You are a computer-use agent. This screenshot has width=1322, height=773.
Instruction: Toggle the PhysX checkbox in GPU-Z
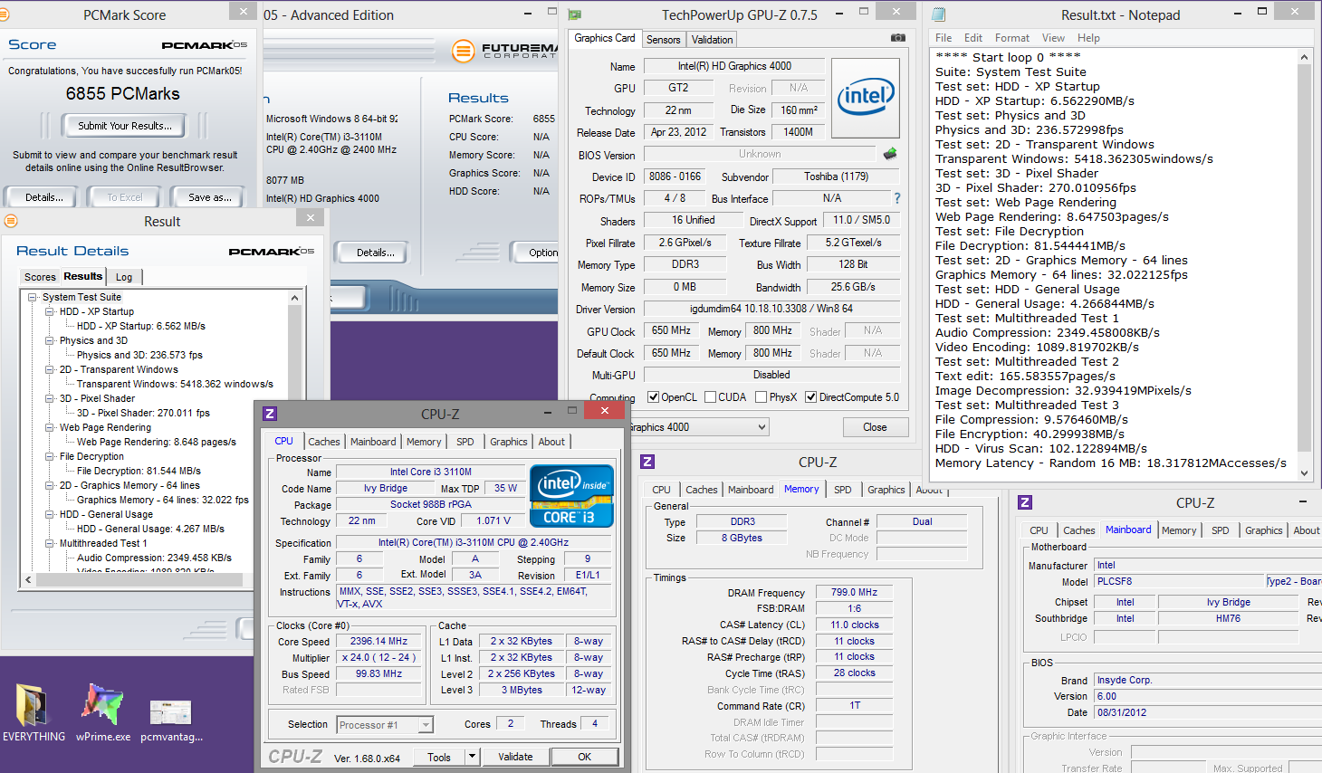pyautogui.click(x=762, y=396)
